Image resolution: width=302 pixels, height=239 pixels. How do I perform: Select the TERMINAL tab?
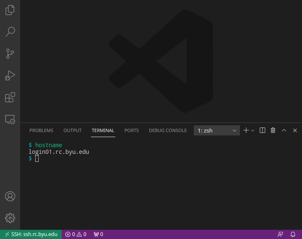(103, 130)
